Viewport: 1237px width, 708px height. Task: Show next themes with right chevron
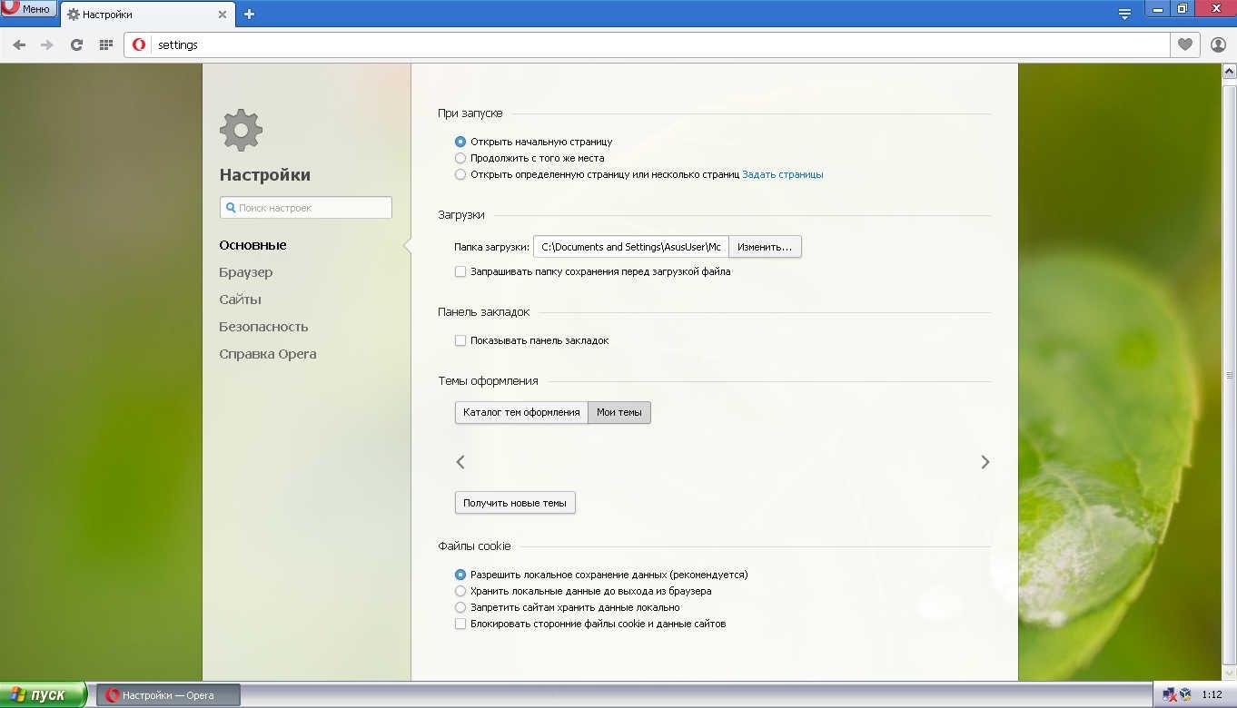pyautogui.click(x=985, y=462)
